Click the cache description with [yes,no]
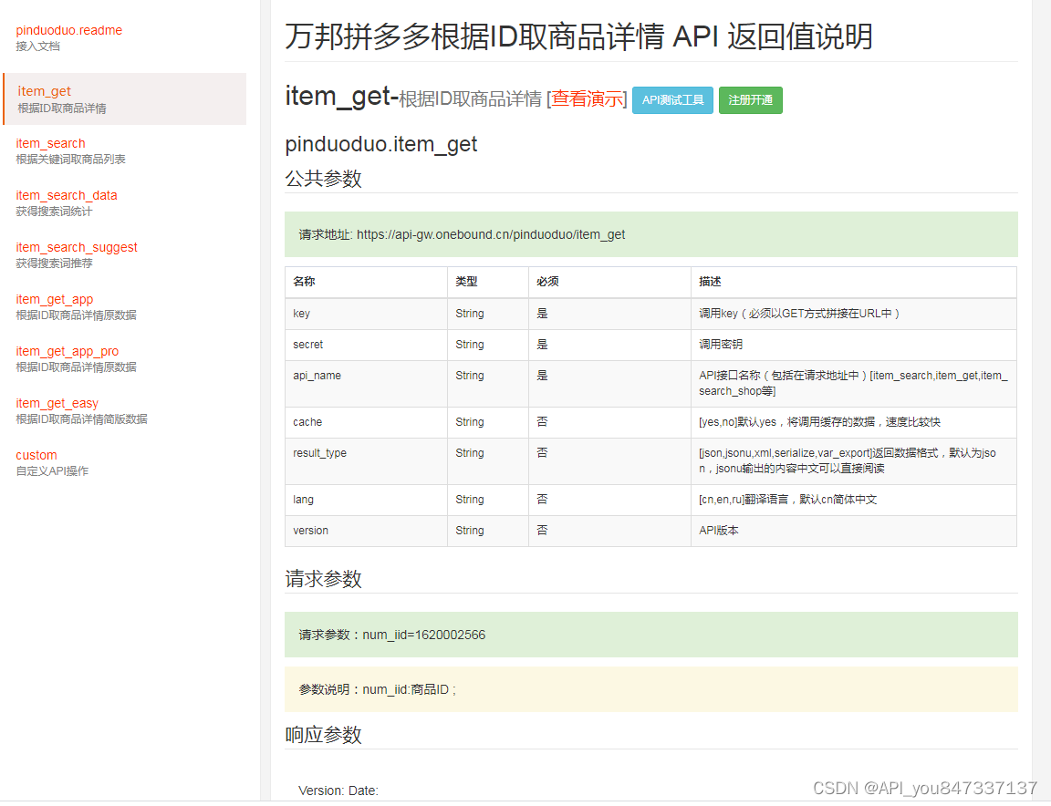The height and width of the screenshot is (806, 1051). (853, 422)
